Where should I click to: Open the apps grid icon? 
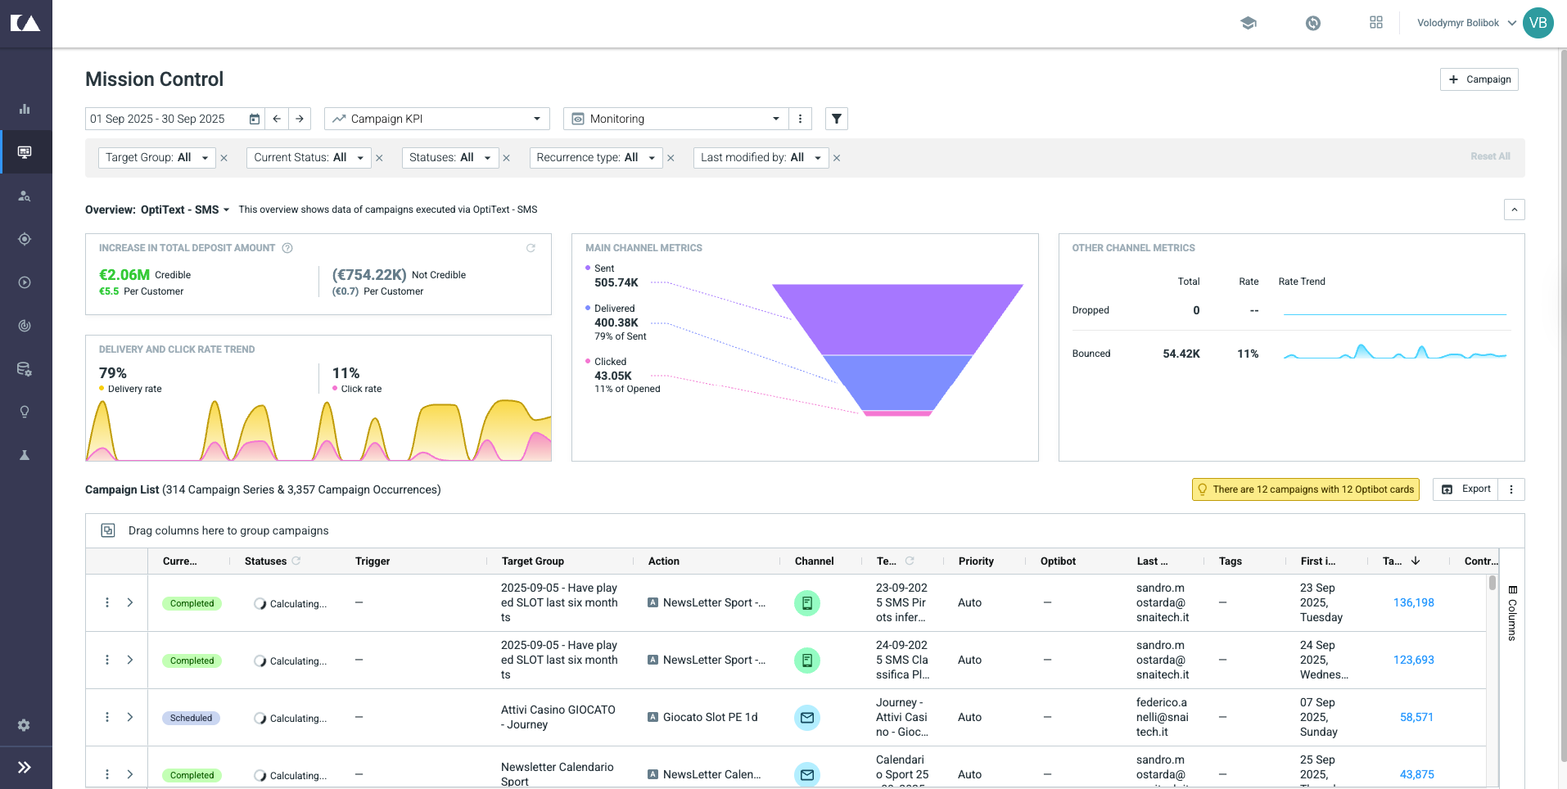click(x=1375, y=23)
